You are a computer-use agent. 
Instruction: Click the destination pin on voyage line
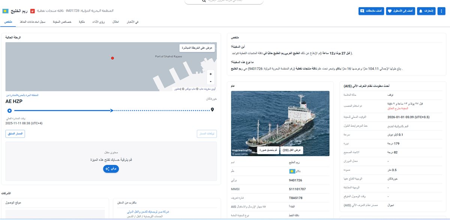(x=213, y=110)
